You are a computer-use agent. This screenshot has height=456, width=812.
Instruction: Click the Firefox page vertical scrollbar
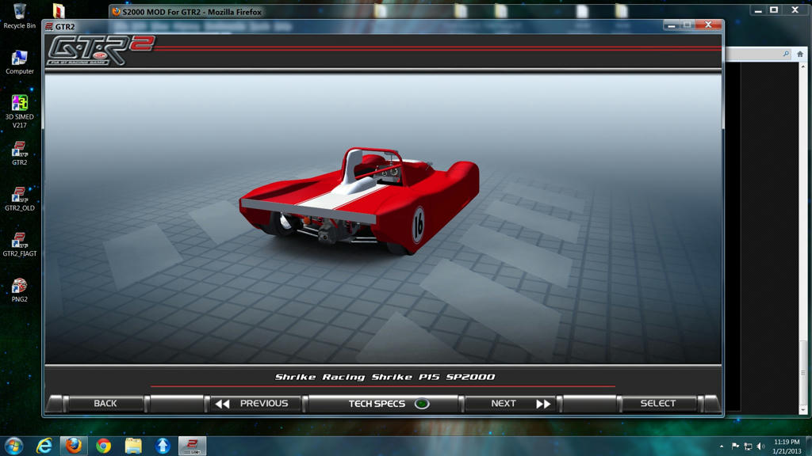tap(803, 237)
